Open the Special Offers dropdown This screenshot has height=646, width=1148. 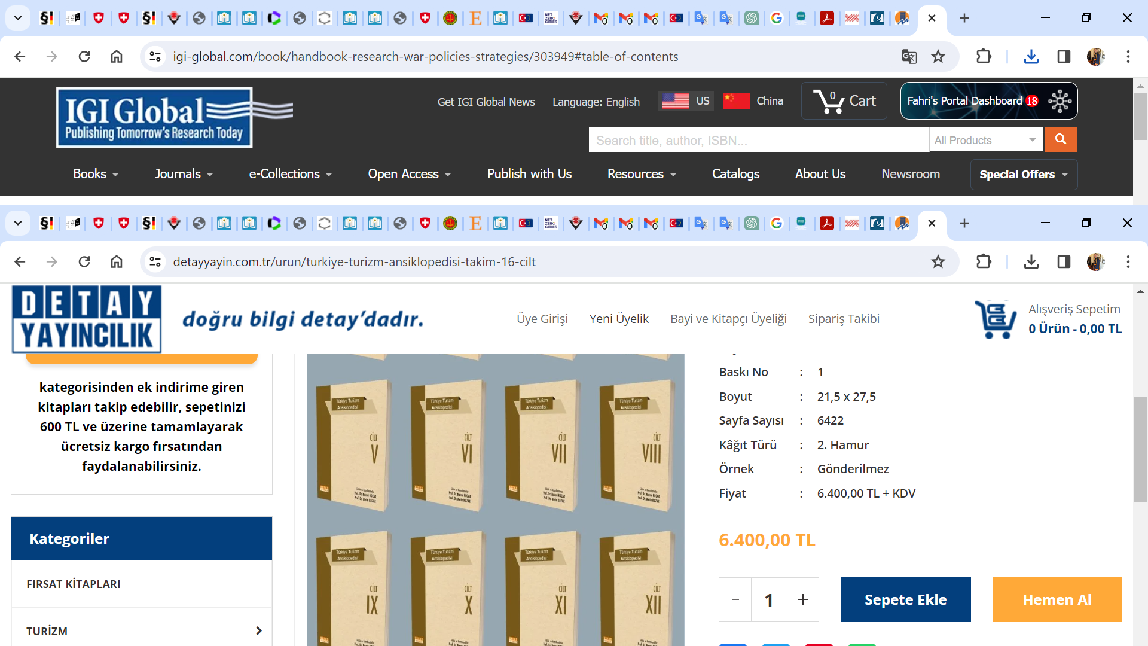coord(1024,175)
